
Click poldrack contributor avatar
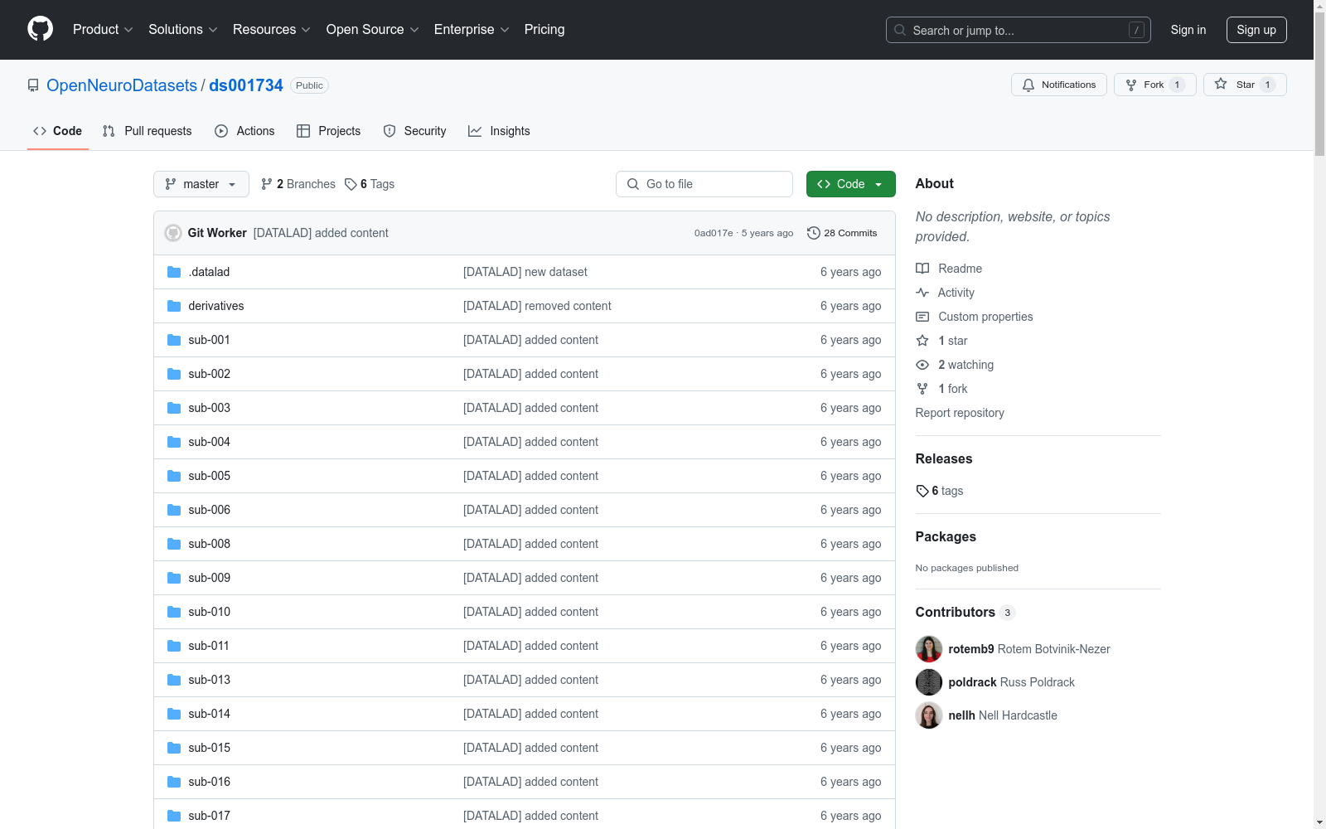coord(929,682)
